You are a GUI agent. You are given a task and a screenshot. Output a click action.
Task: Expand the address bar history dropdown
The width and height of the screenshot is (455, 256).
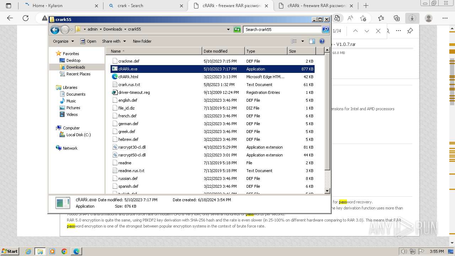click(228, 30)
